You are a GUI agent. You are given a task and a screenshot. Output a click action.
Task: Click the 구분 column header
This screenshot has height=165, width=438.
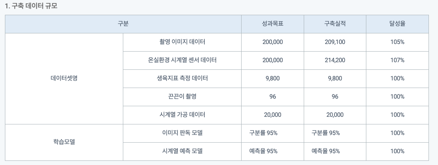coord(123,24)
